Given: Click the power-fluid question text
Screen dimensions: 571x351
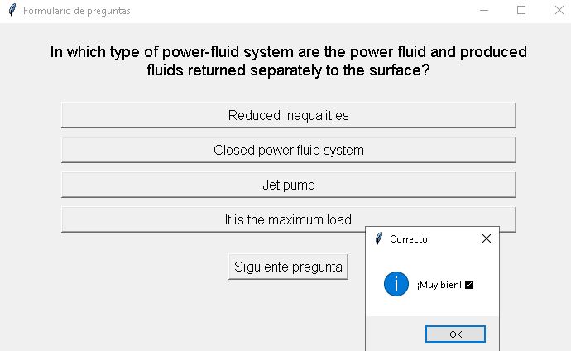Looking at the screenshot, I should [288, 61].
